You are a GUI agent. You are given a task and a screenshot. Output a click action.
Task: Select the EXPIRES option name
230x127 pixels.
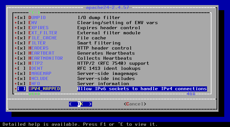click(39, 28)
